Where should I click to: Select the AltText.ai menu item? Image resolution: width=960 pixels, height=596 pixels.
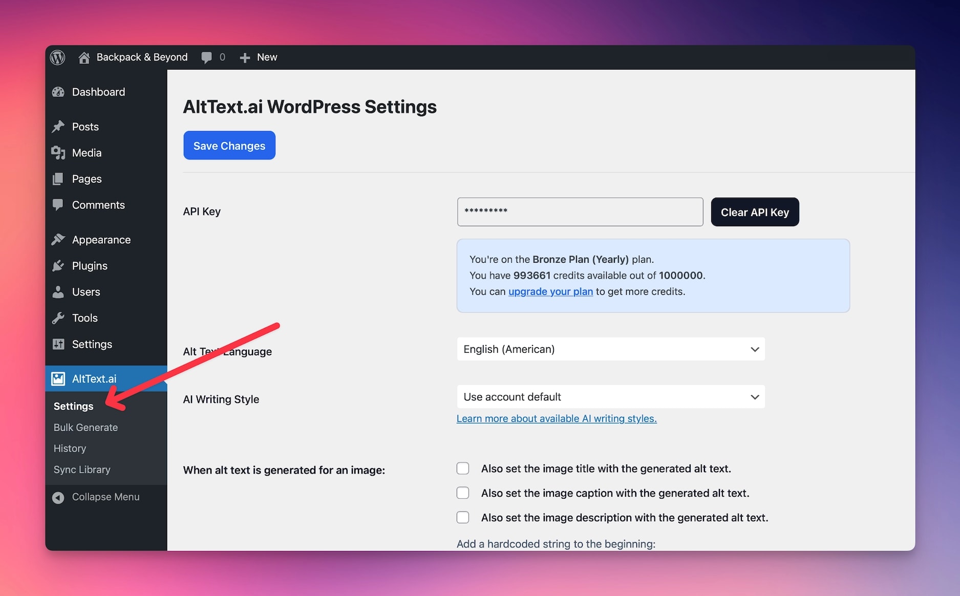[106, 379]
